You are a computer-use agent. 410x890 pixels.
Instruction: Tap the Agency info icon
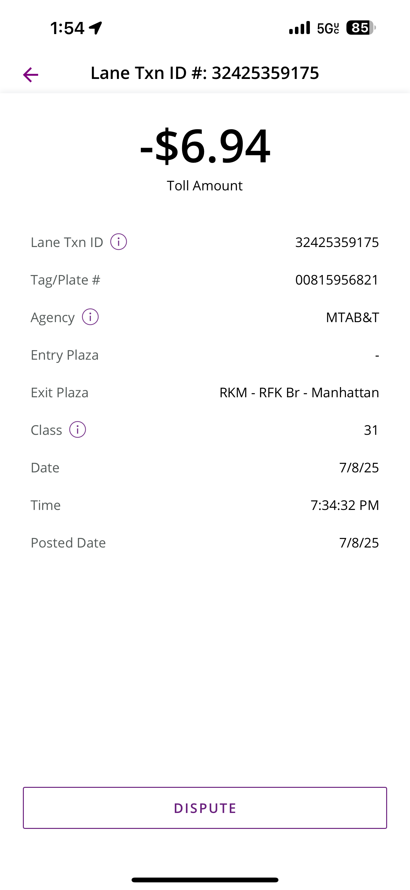point(90,317)
